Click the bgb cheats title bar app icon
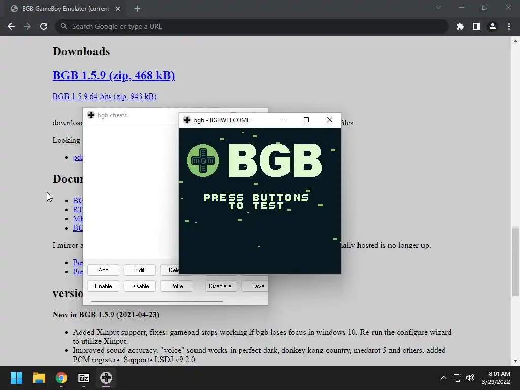The image size is (520, 390). [x=91, y=115]
